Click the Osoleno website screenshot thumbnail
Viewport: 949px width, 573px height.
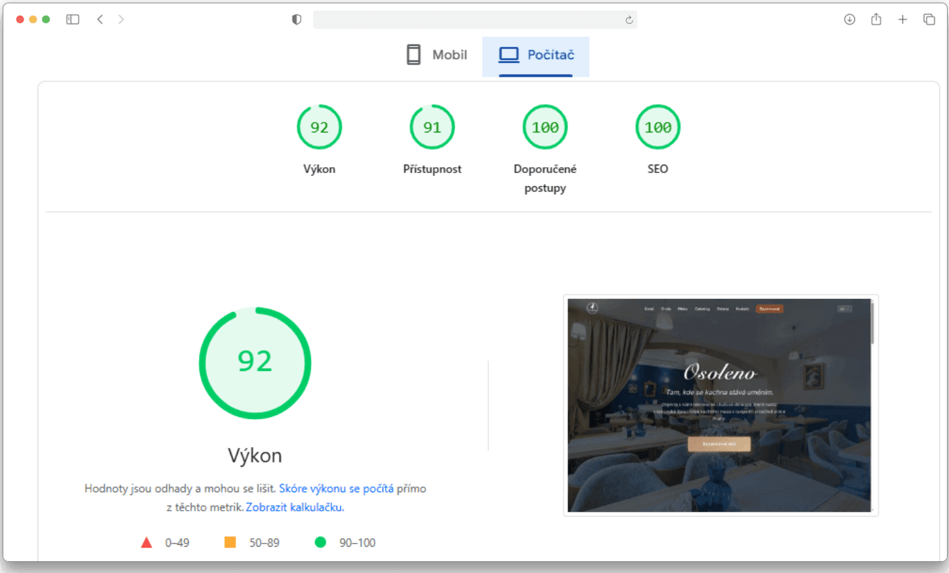720,405
